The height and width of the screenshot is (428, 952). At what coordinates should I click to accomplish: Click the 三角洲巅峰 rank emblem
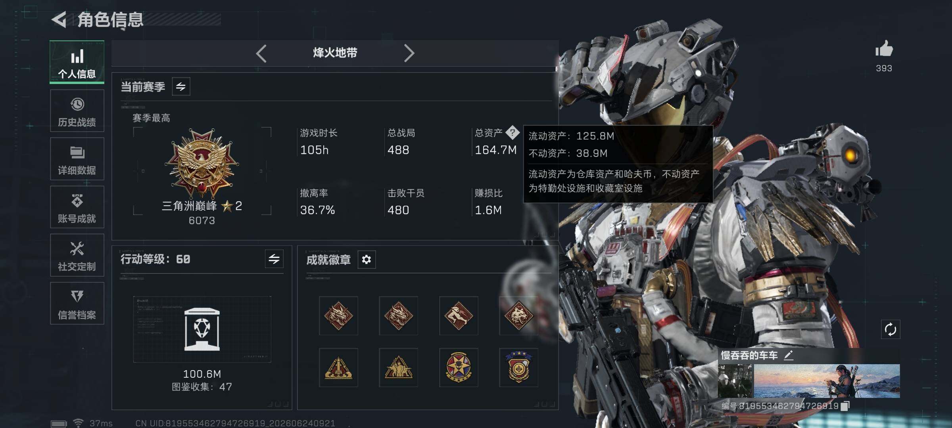tap(202, 162)
